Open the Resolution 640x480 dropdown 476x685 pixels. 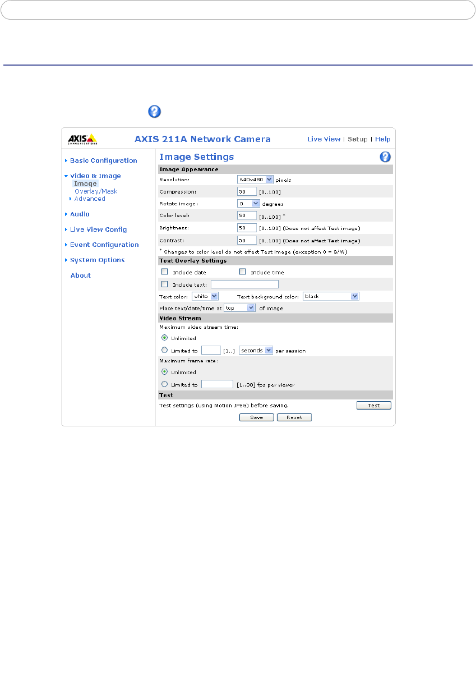[255, 180]
